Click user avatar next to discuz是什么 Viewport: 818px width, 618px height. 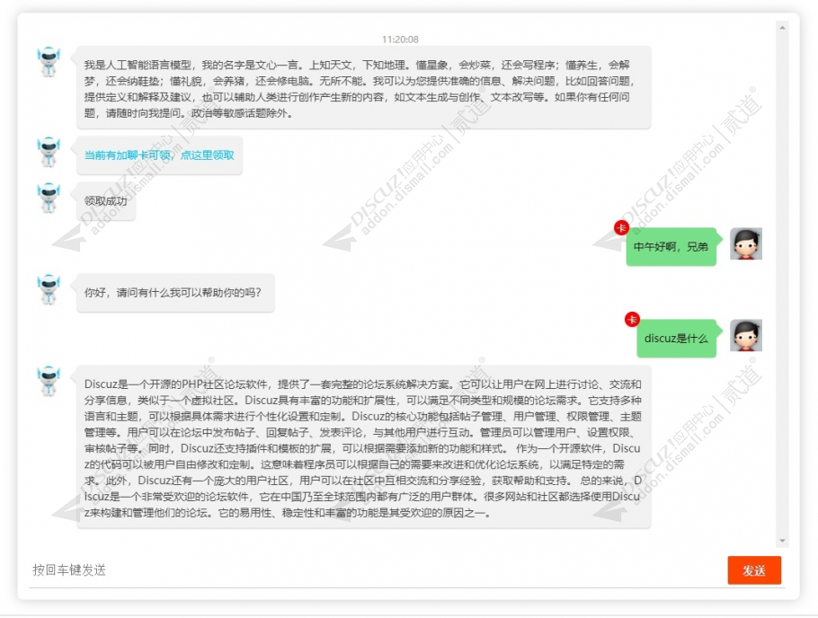tap(745, 335)
